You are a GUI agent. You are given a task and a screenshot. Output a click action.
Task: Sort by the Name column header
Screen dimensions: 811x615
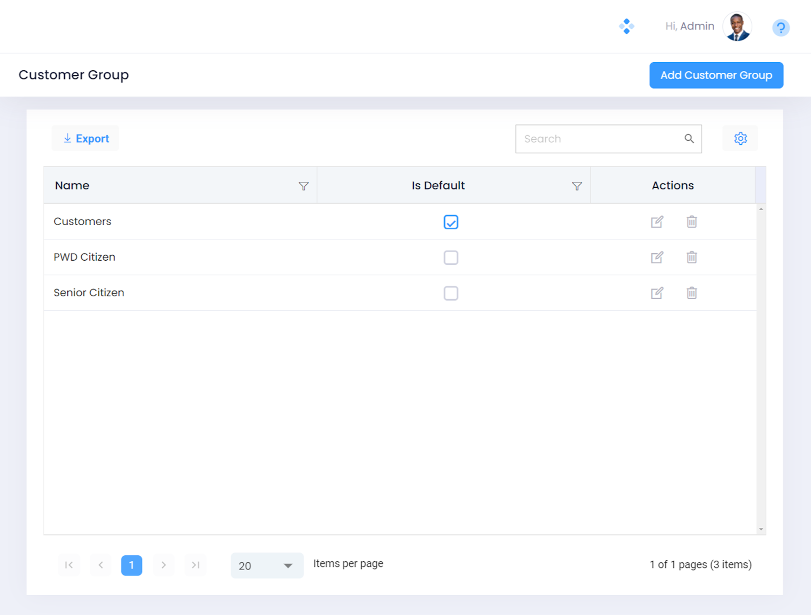click(72, 186)
